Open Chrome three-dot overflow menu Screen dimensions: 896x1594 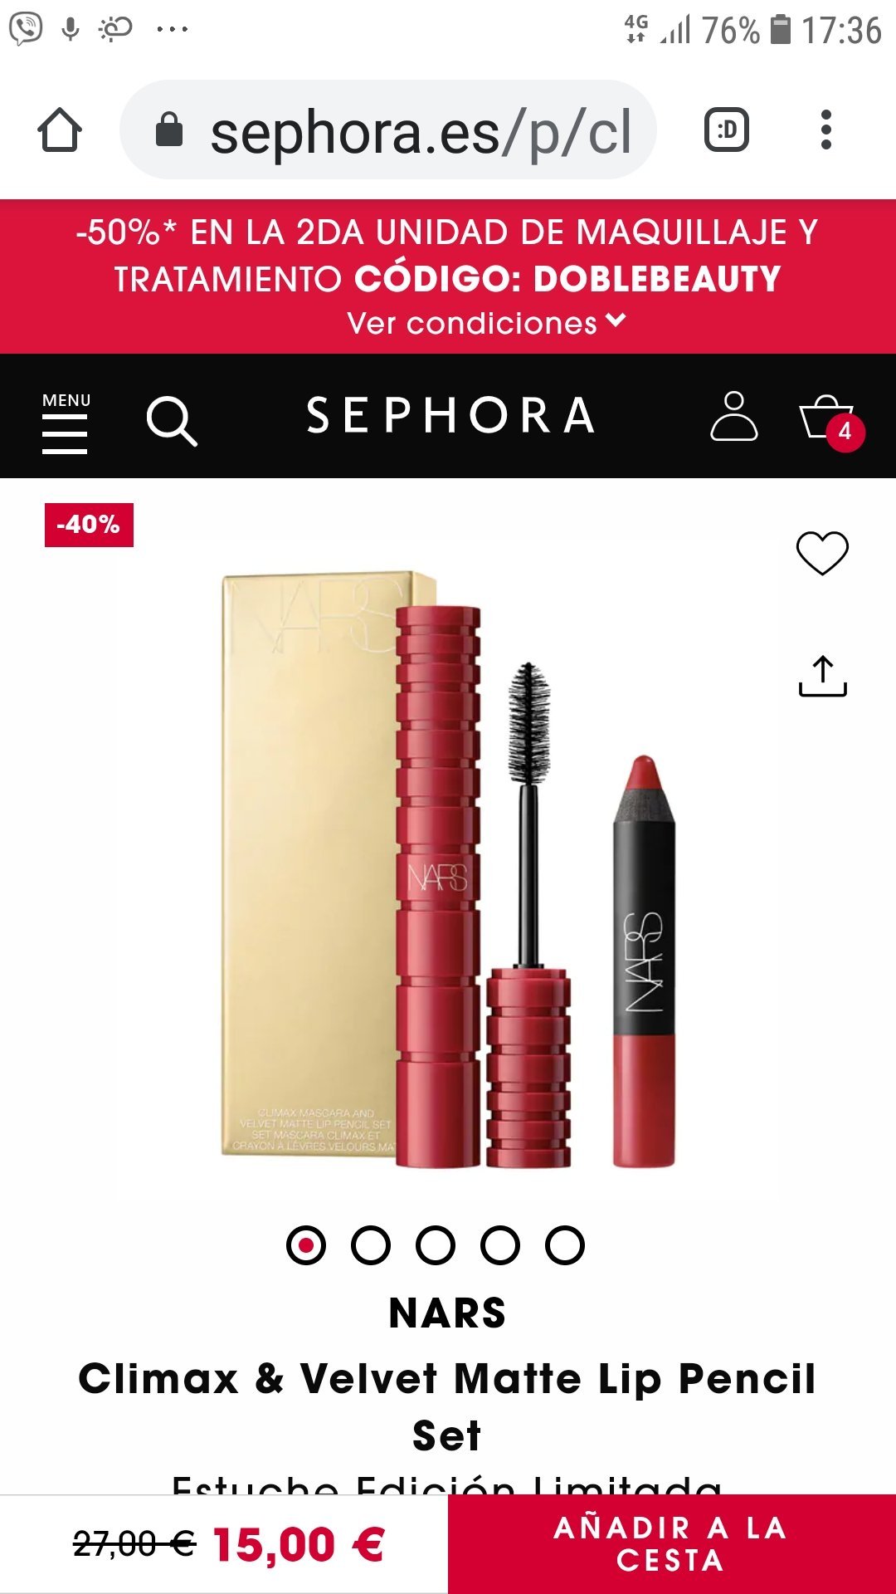pos(825,130)
